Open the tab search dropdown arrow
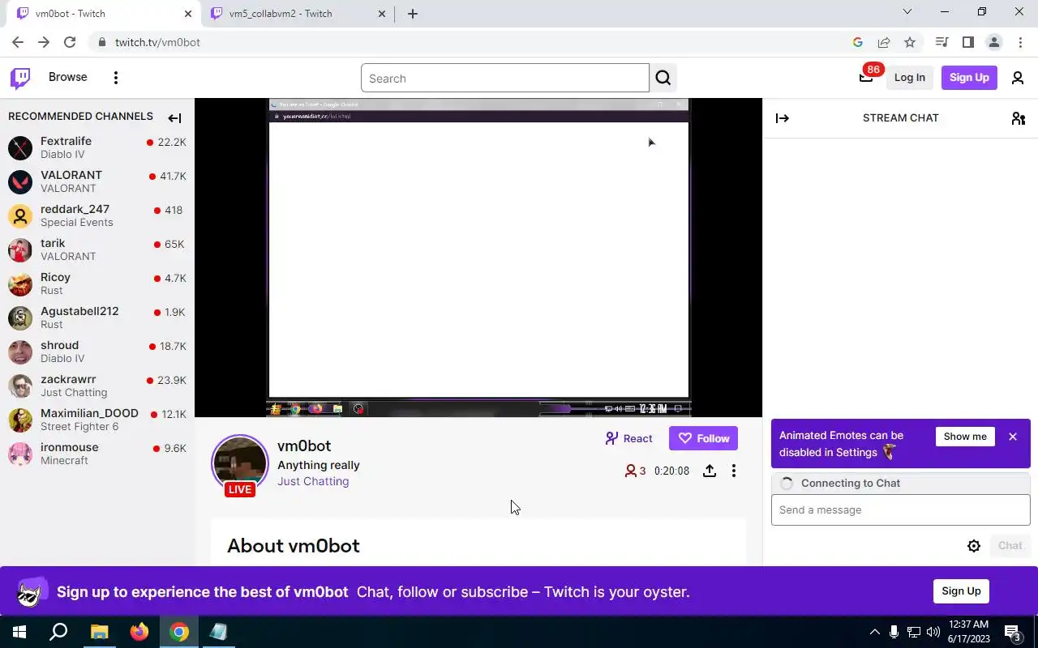Image resolution: width=1038 pixels, height=648 pixels. pos(907,12)
